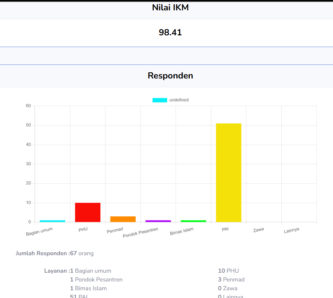Click the 'Pondok Pesantren' x-axis label

click(140, 232)
